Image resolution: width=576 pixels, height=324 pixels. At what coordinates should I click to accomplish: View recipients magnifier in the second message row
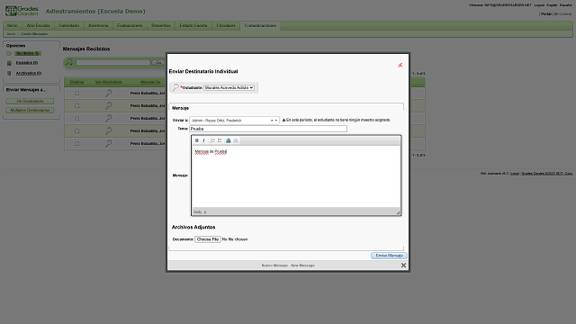(x=108, y=106)
